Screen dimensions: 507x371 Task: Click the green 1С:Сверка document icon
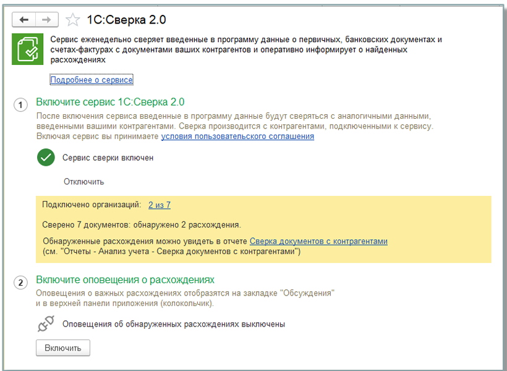[27, 49]
